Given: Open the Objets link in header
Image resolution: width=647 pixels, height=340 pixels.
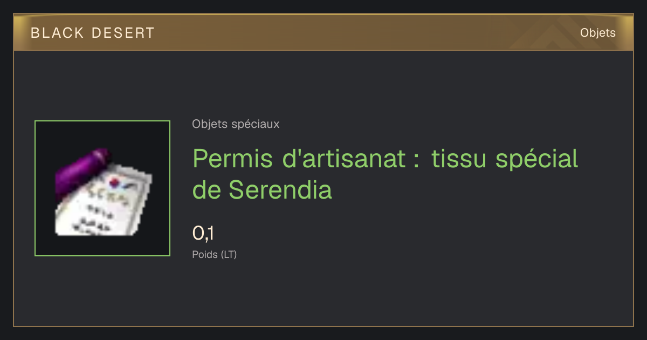Looking at the screenshot, I should 598,33.
